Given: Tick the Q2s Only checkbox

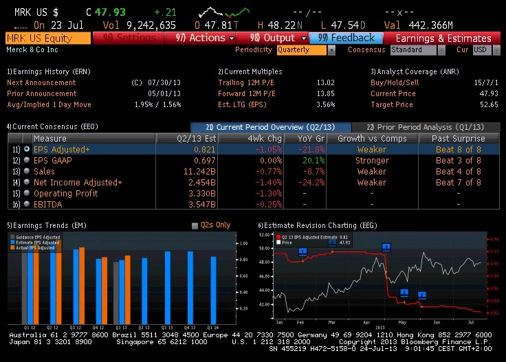Looking at the screenshot, I should [x=195, y=225].
